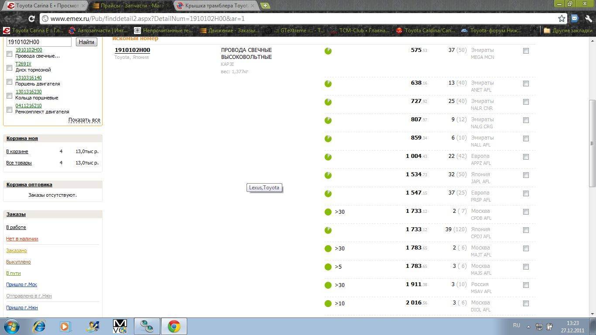
Task: Tick the checkbox for Эмираты MEGA MCN offer
Action: tap(526, 51)
